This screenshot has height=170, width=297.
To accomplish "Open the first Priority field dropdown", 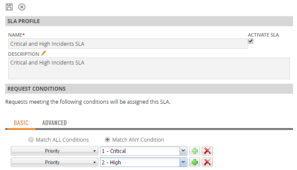I will (x=55, y=151).
